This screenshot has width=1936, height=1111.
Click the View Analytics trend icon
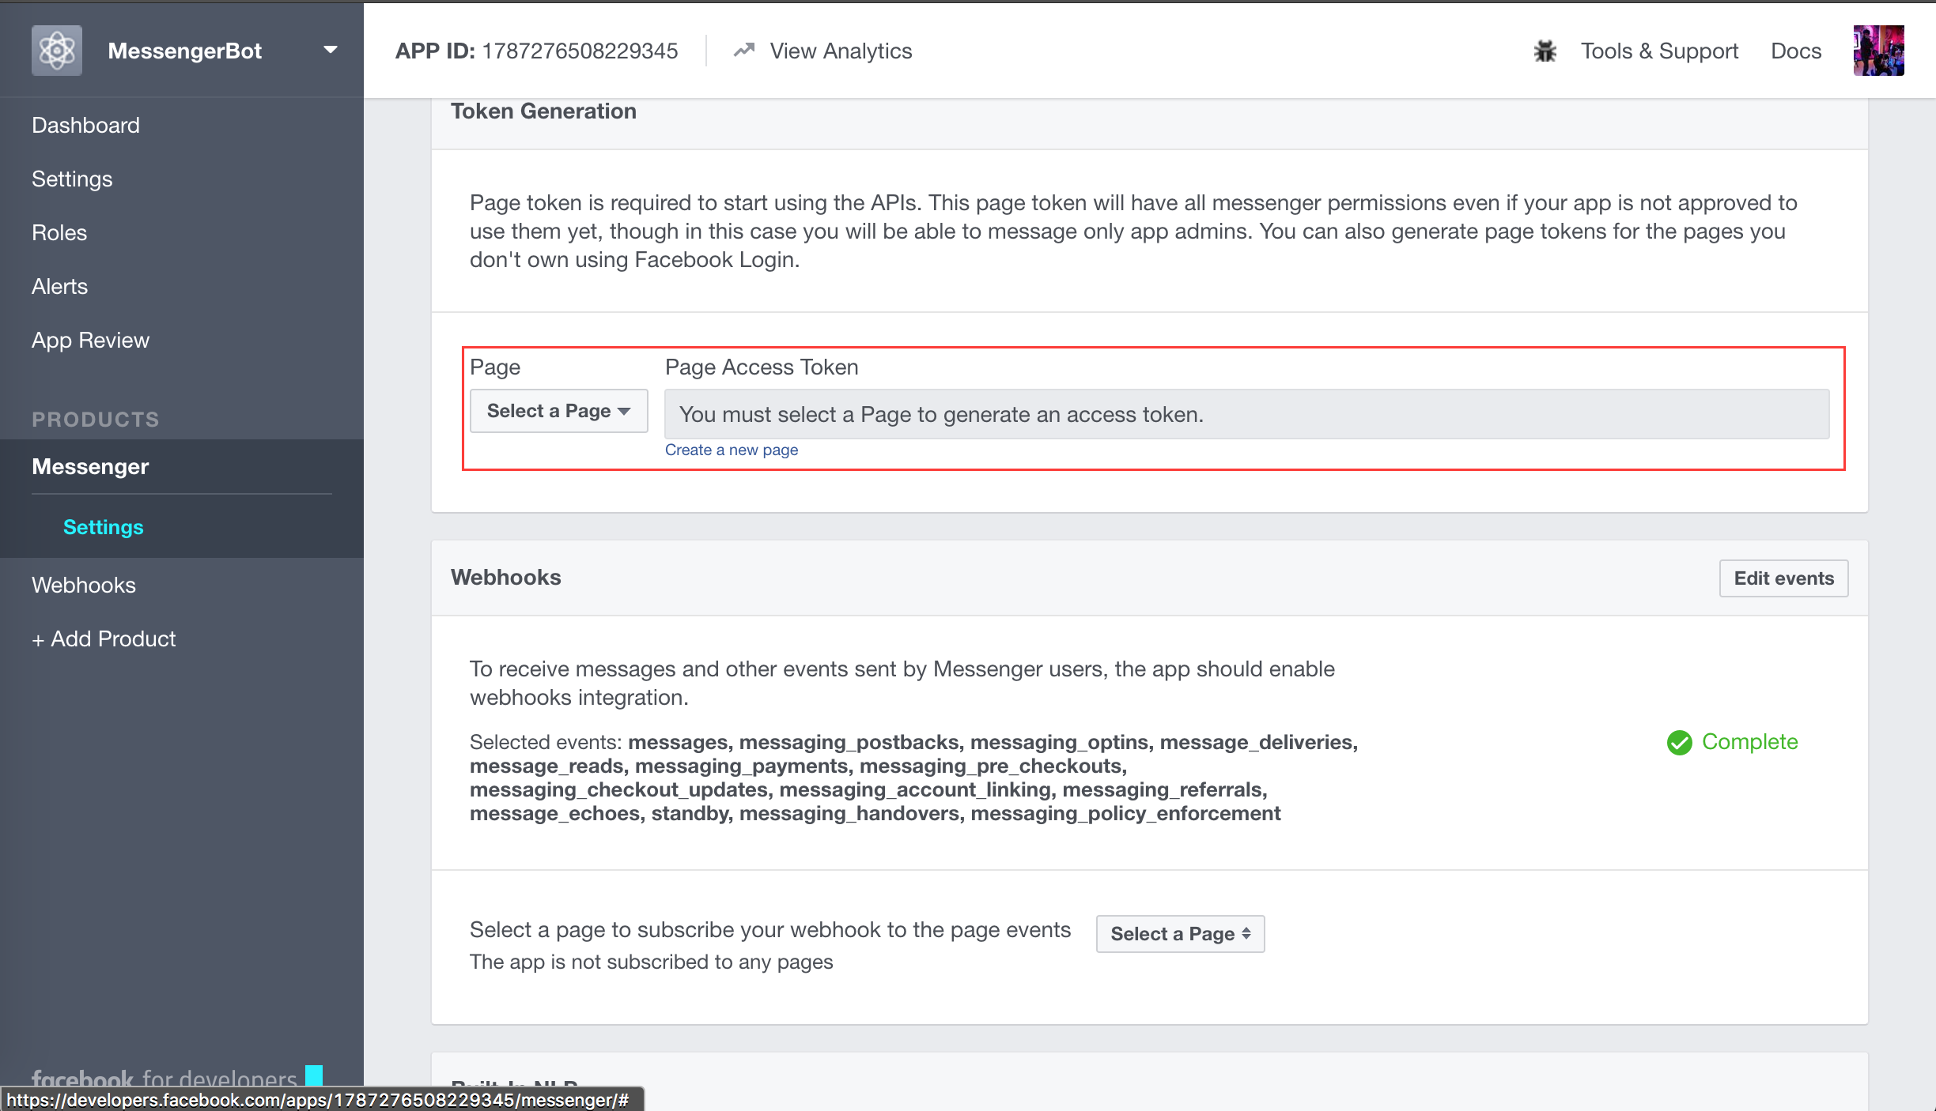click(743, 51)
